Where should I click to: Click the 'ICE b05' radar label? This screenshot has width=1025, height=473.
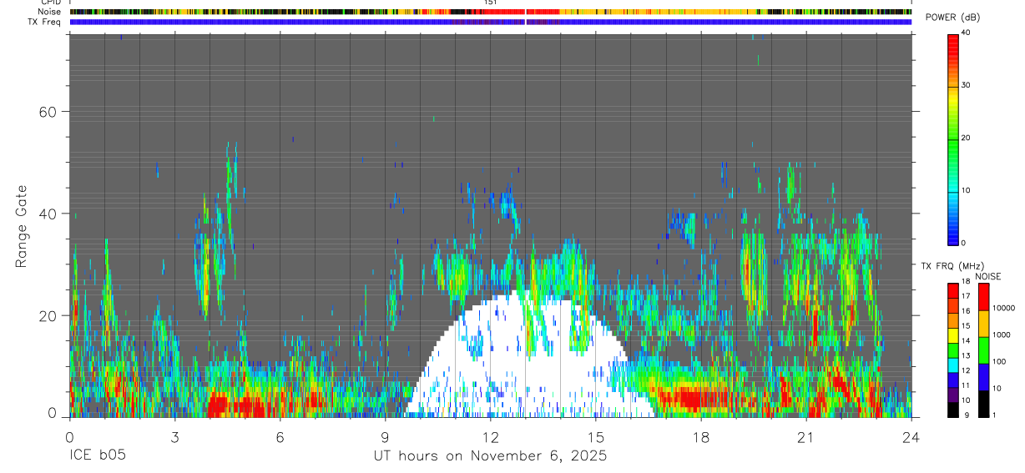click(98, 456)
